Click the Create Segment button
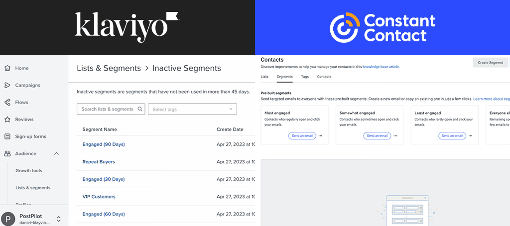 490,62
